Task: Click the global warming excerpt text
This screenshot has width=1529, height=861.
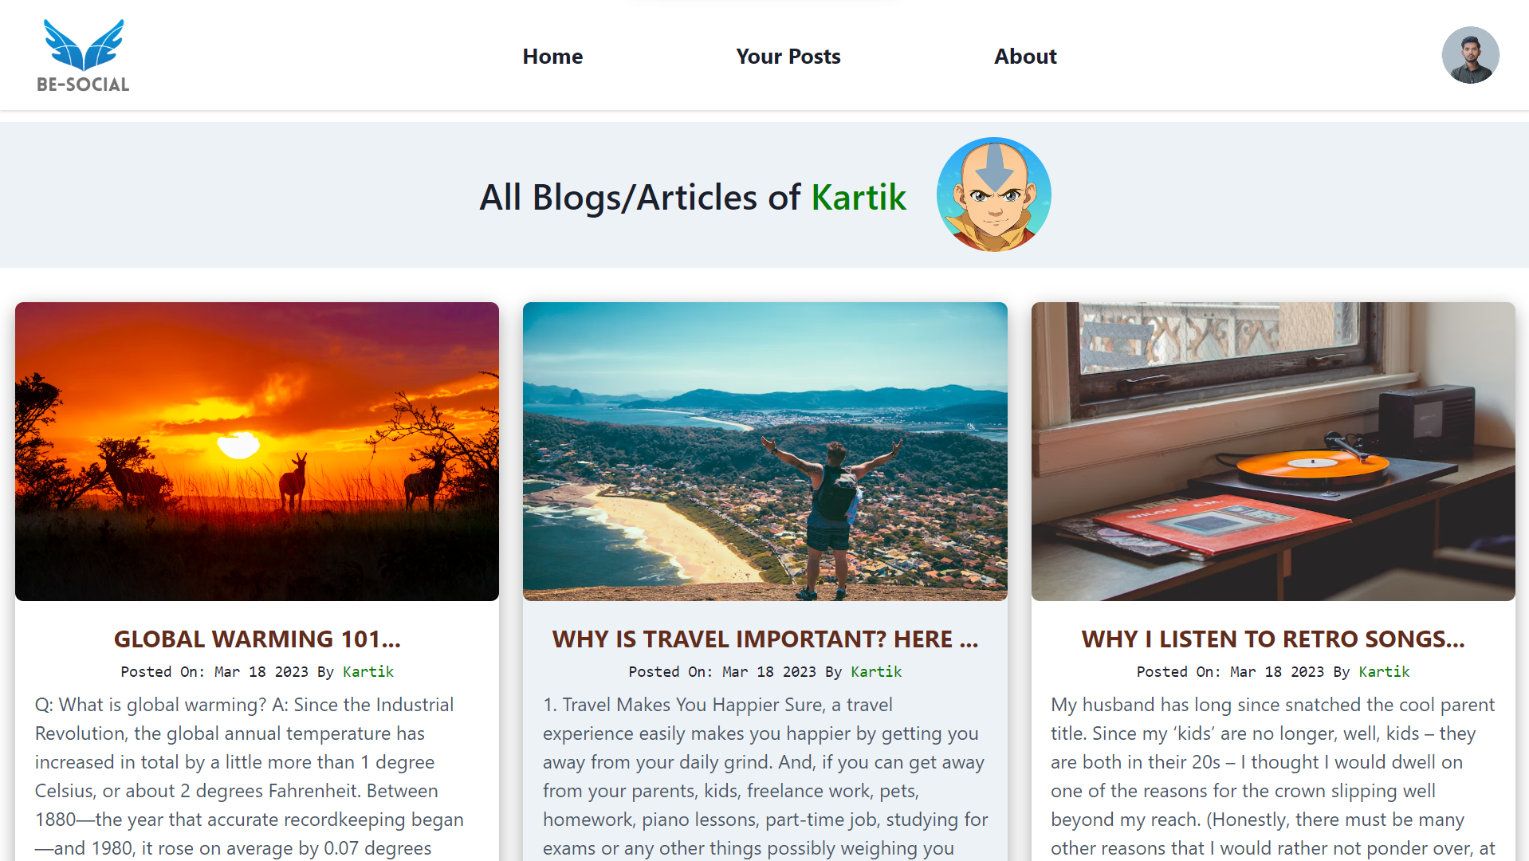Action: 250,776
